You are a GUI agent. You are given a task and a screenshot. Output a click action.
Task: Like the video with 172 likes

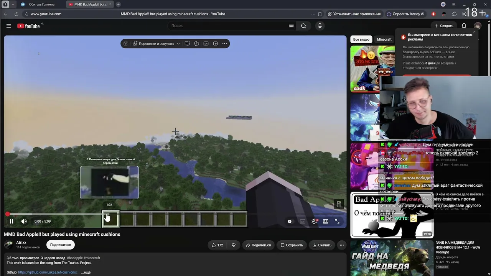tap(217, 245)
